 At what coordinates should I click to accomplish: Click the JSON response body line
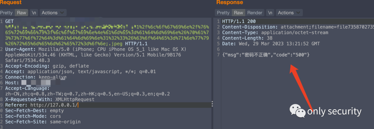tap(266, 55)
